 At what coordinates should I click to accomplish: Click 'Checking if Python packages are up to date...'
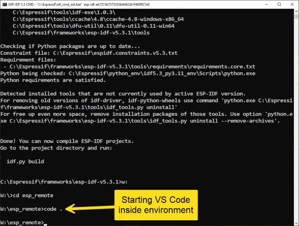click(70, 47)
